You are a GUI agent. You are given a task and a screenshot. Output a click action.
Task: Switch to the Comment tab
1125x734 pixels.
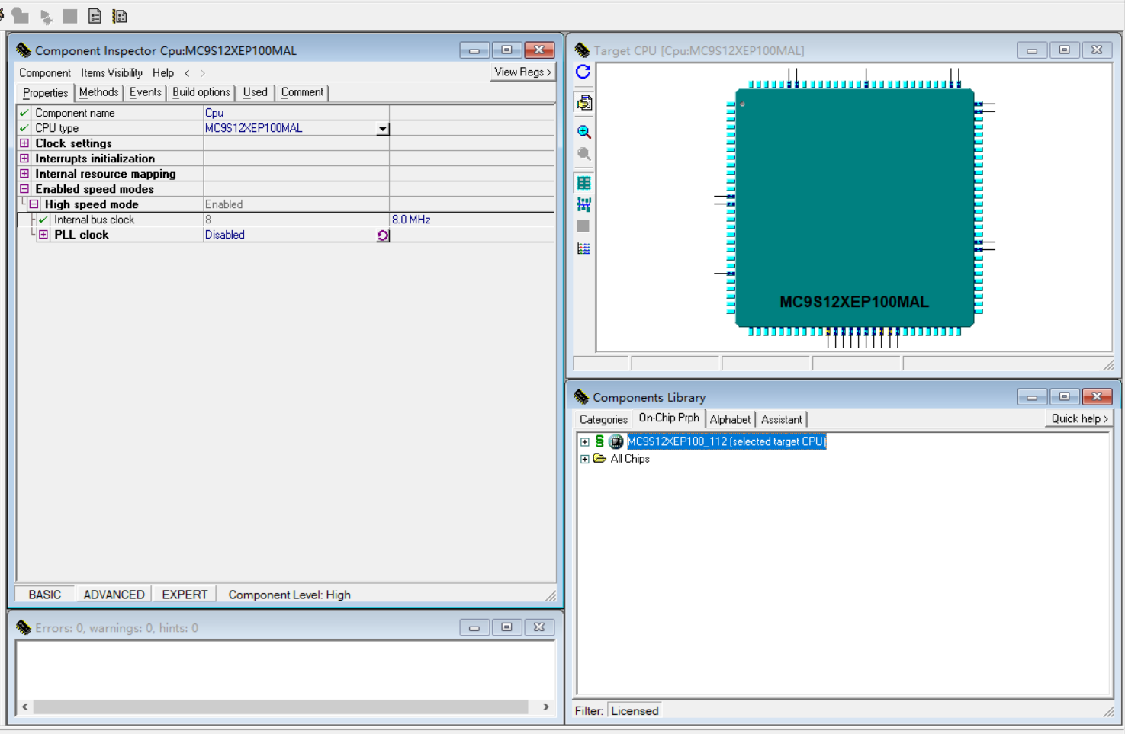click(x=302, y=92)
